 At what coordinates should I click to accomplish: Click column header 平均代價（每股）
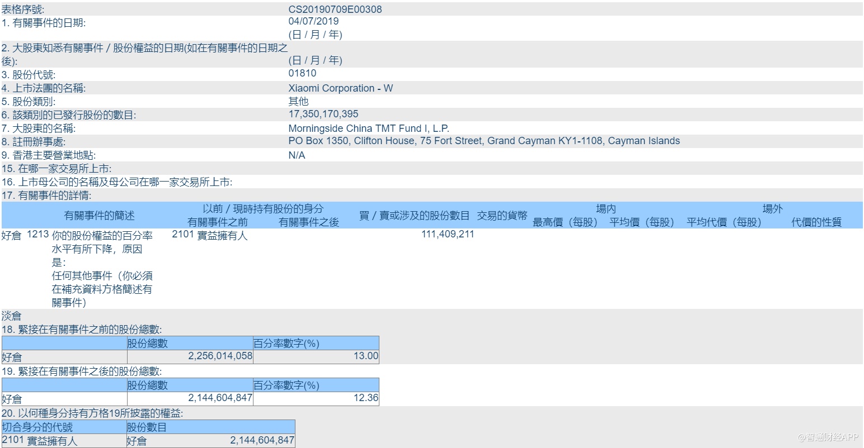[x=725, y=222]
